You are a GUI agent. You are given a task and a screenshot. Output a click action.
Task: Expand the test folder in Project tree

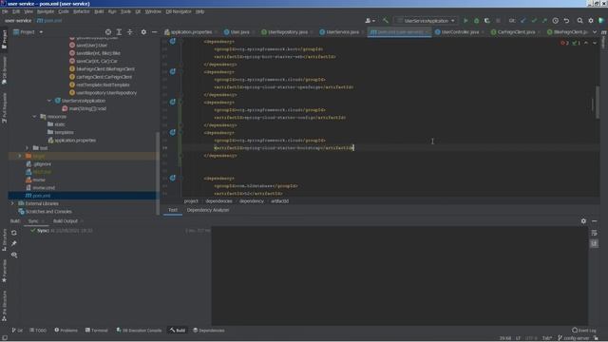[x=27, y=148]
